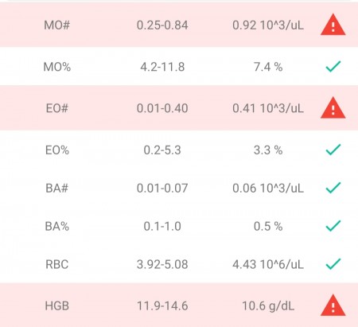Tap the green checkmark for MO%
The height and width of the screenshot is (327, 358).
333,67
